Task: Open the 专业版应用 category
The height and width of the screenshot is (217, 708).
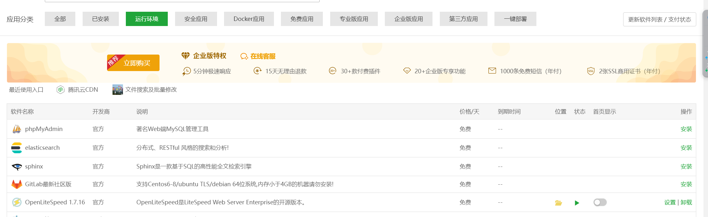Action: click(x=354, y=19)
